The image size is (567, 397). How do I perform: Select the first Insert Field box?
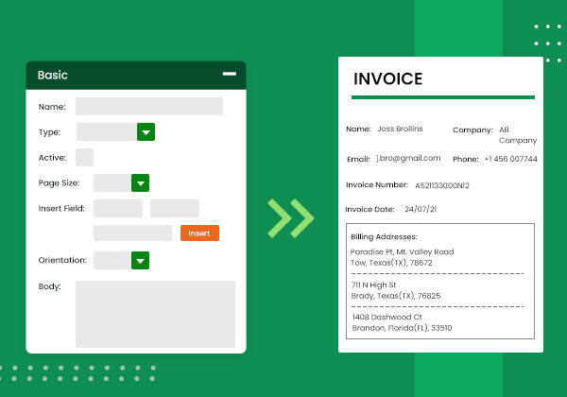(118, 208)
